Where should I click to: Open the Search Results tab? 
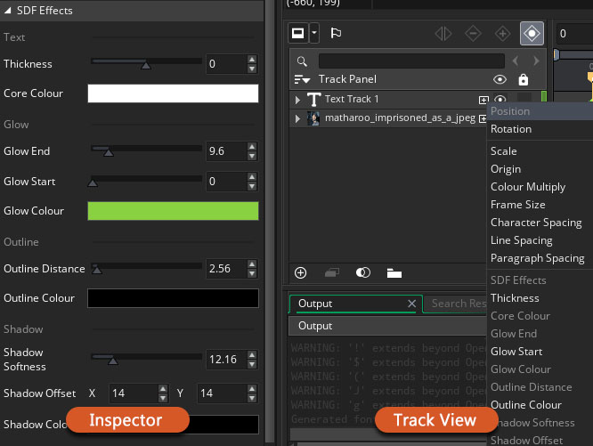click(456, 304)
